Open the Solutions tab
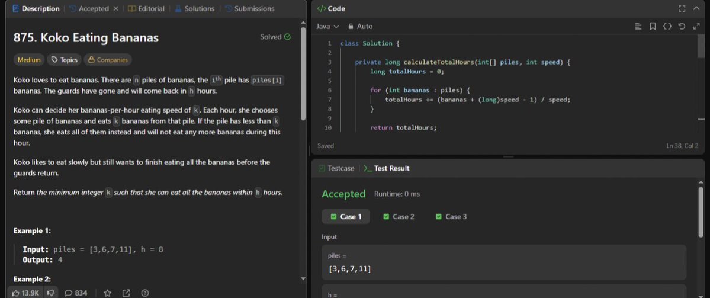Image resolution: width=710 pixels, height=298 pixels. pos(194,9)
